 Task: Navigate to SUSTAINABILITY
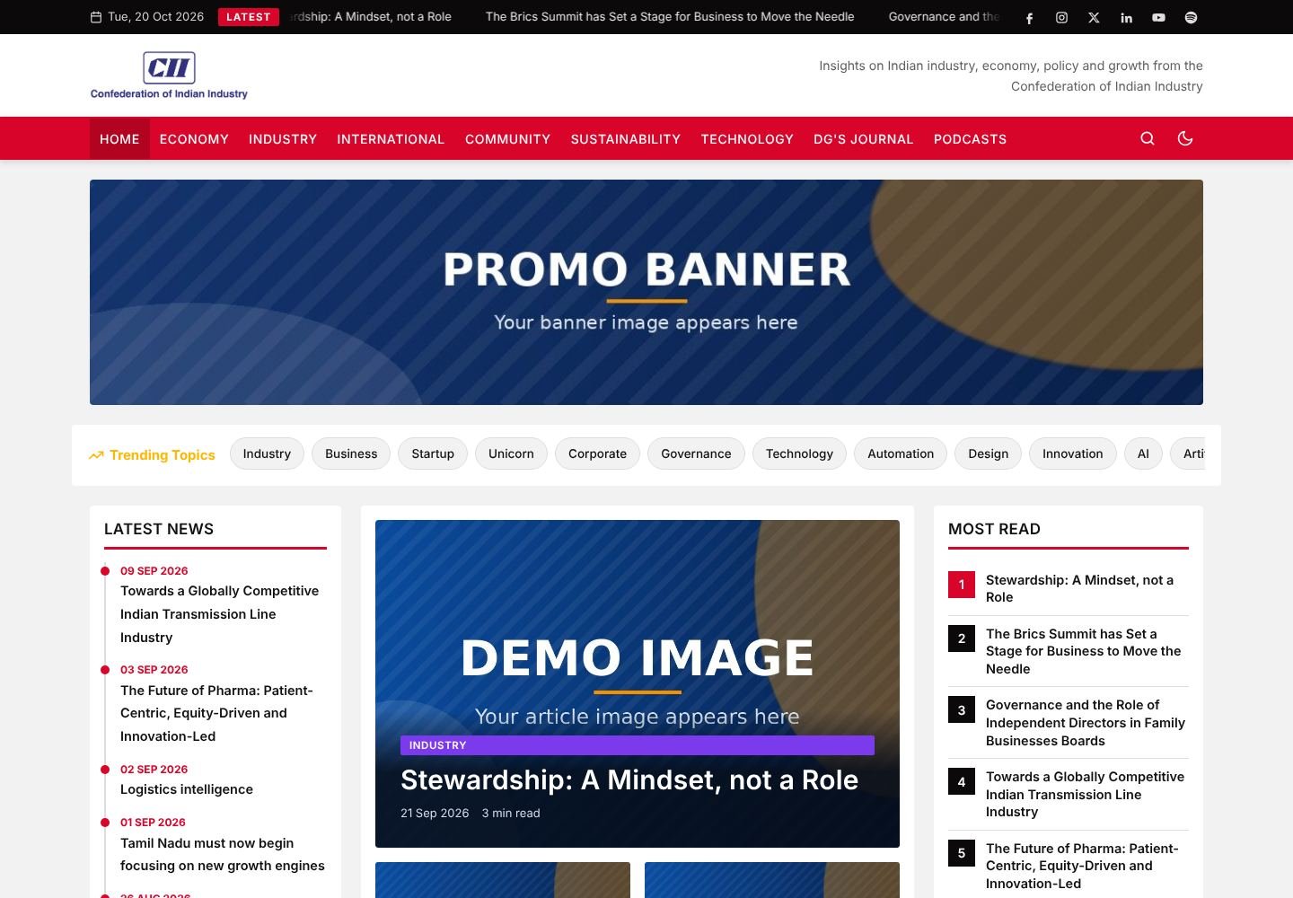click(x=626, y=139)
